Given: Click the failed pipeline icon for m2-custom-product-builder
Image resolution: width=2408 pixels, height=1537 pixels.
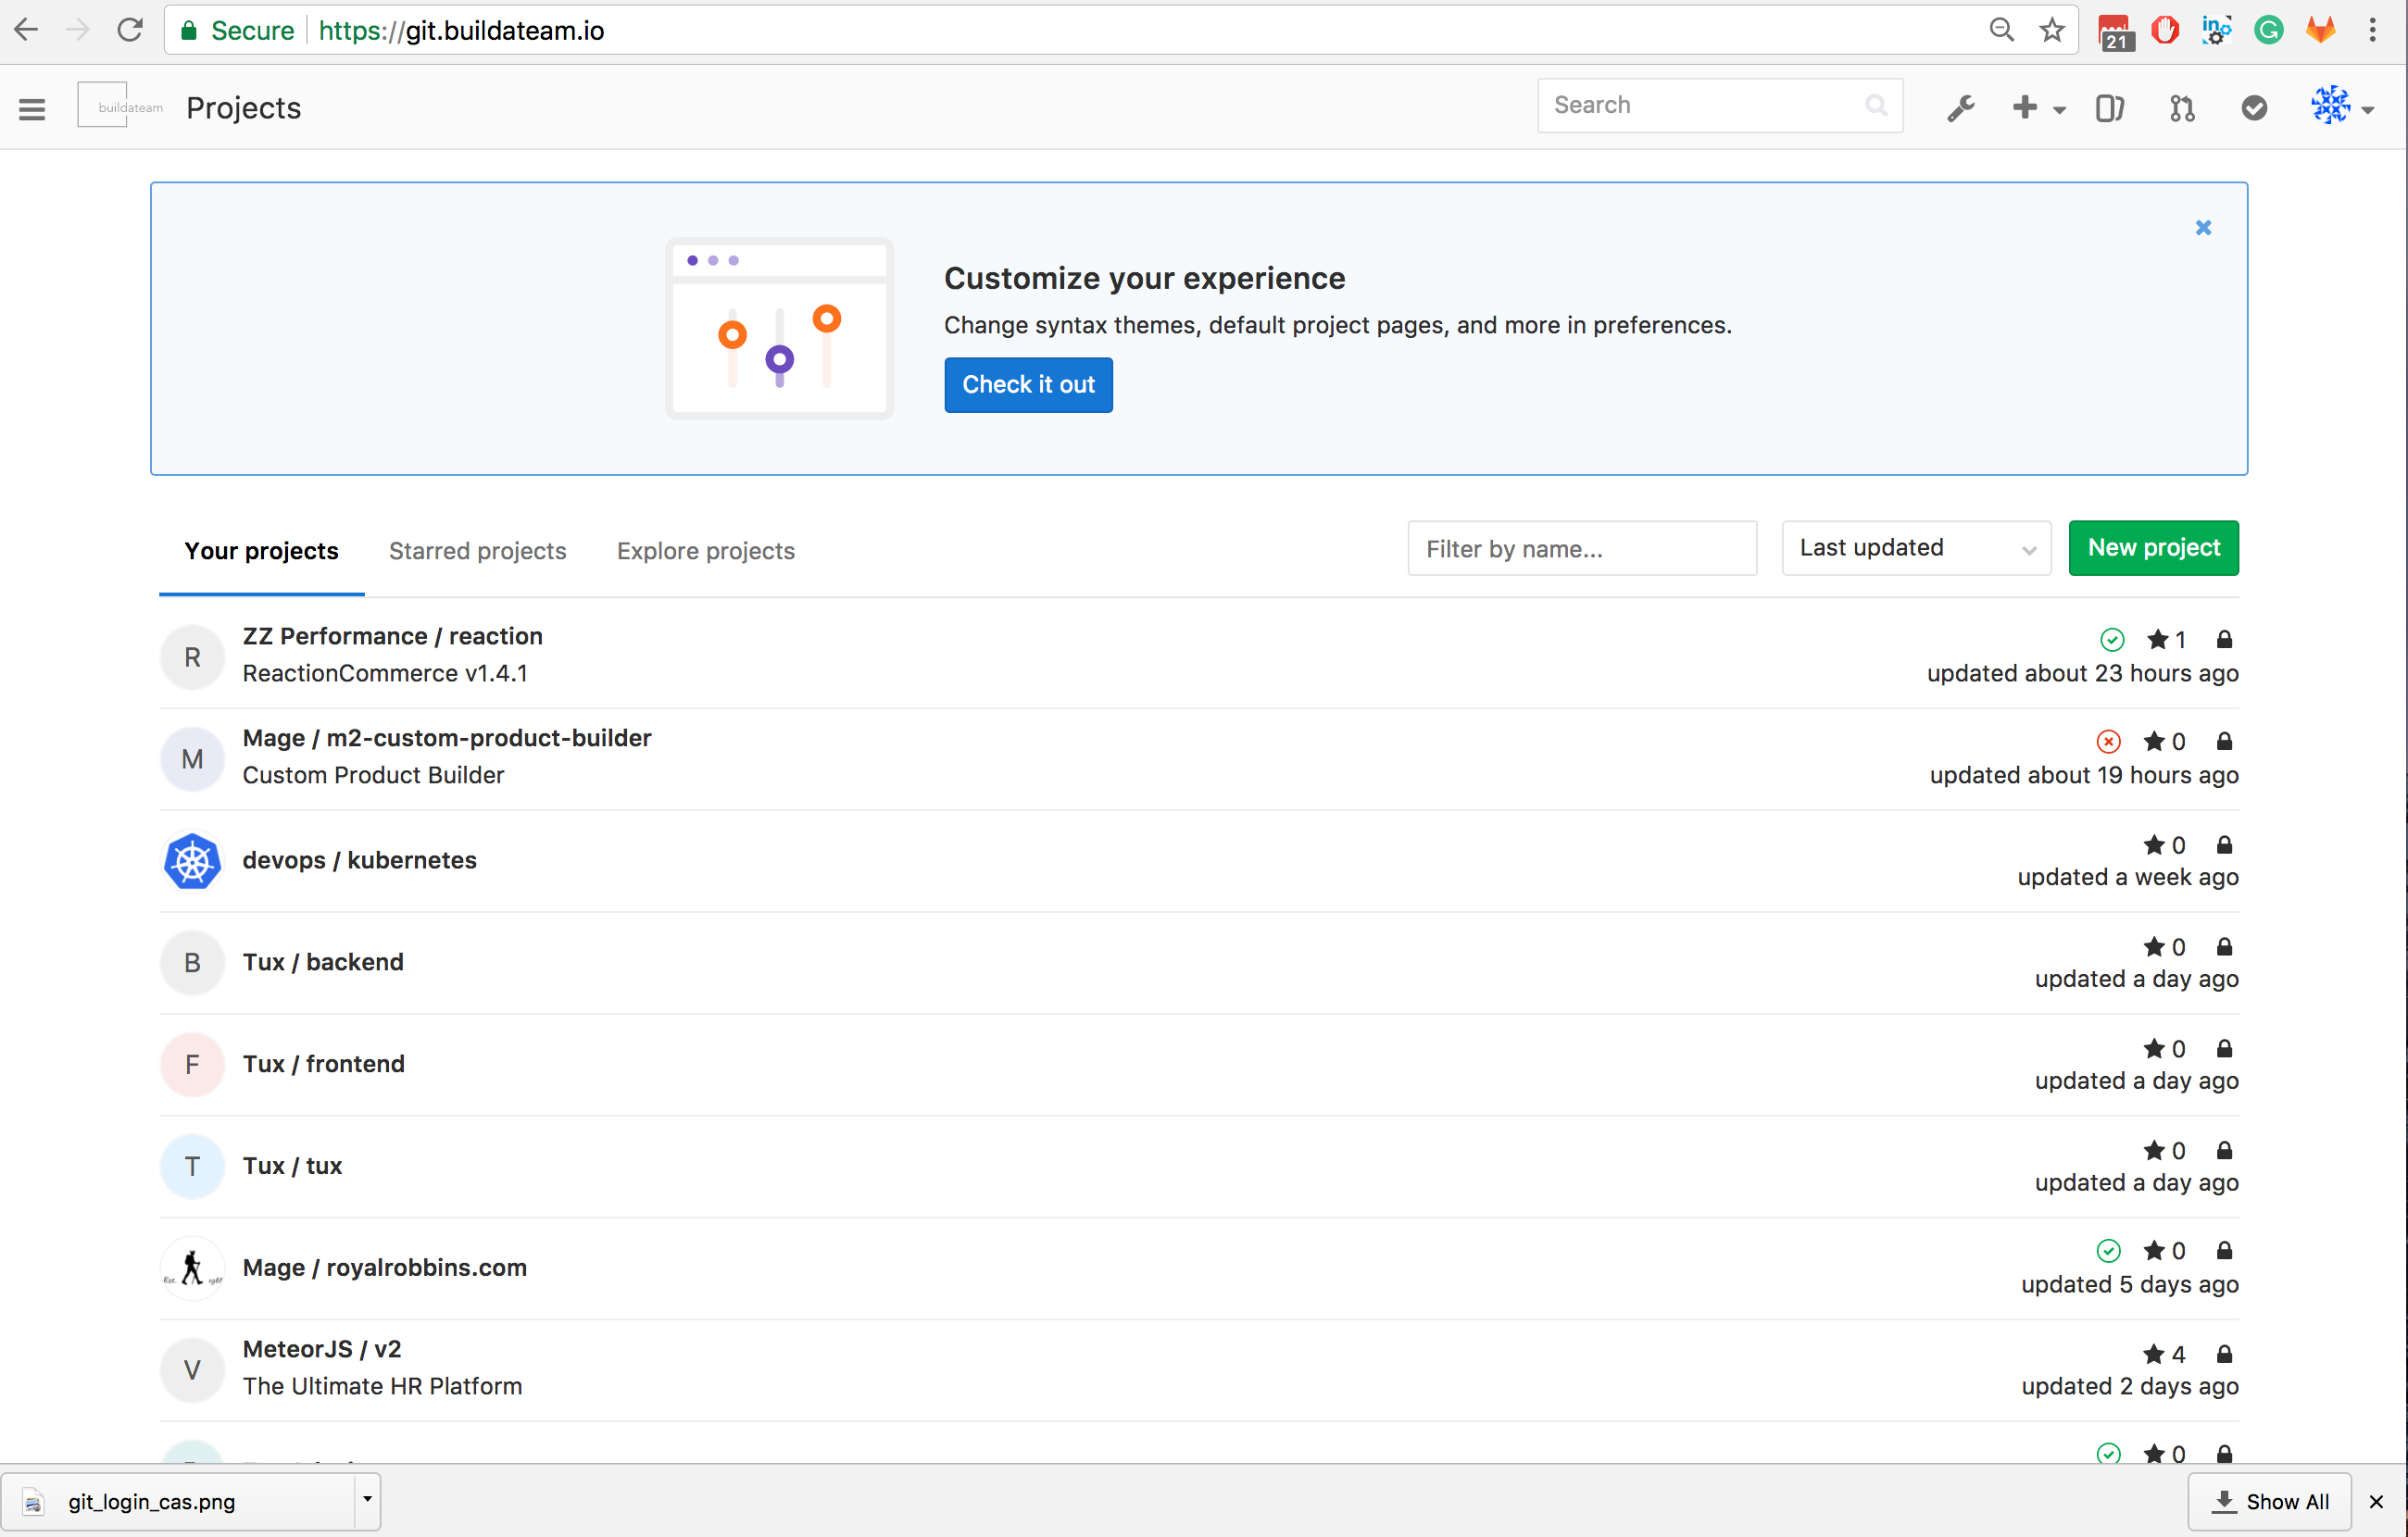Looking at the screenshot, I should click(x=2109, y=742).
